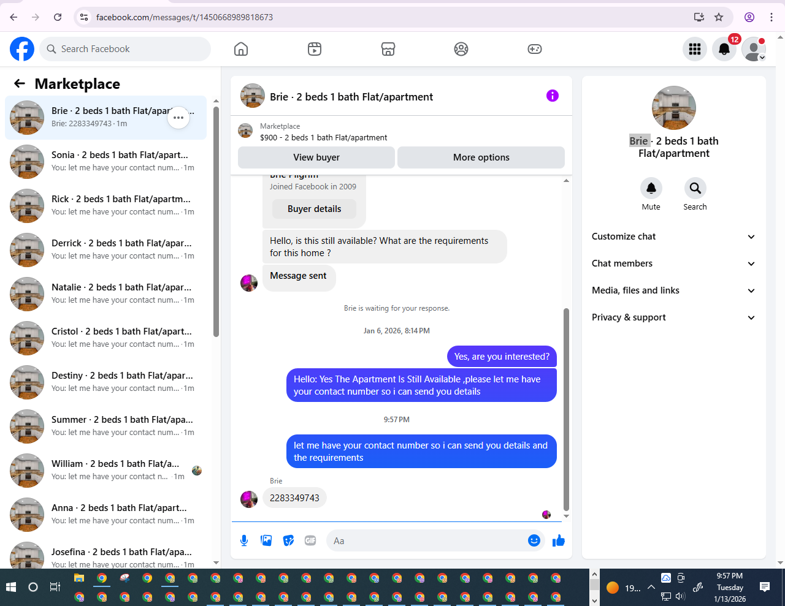
Task: Open the Brie conversation in the list
Action: click(105, 118)
